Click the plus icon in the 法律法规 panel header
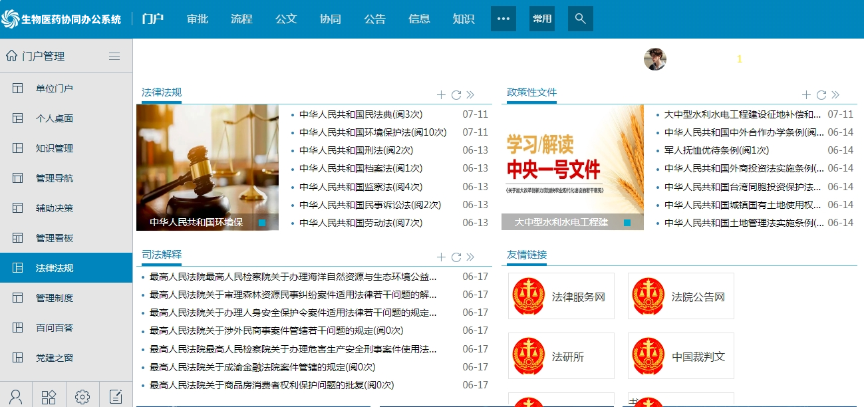This screenshot has height=407, width=864. point(441,95)
